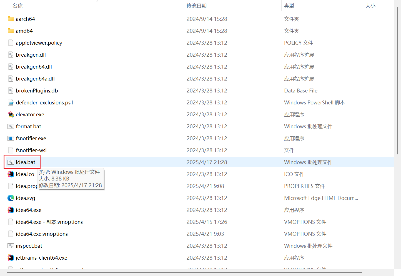Click the idea.bat batch file icon
The width and height of the screenshot is (401, 276).
tap(11, 162)
